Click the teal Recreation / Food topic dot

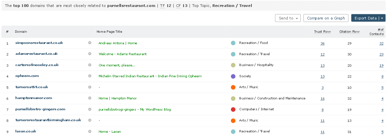pyautogui.click(x=233, y=43)
